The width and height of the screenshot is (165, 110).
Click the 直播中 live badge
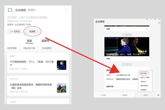(32, 10)
